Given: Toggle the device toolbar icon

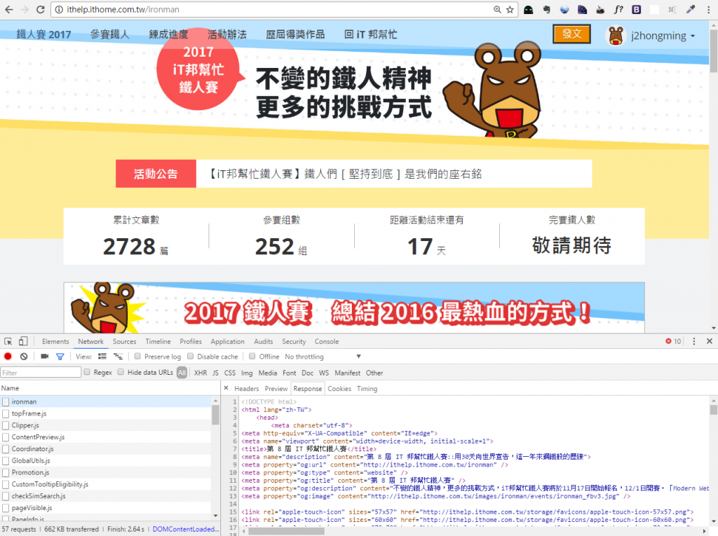Looking at the screenshot, I should (x=23, y=341).
